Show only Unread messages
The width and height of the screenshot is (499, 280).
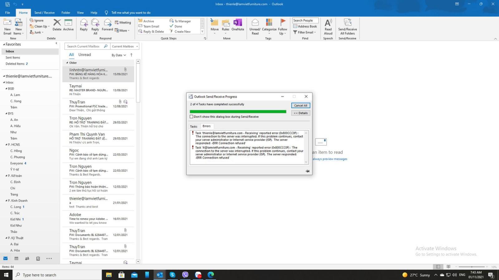click(85, 55)
